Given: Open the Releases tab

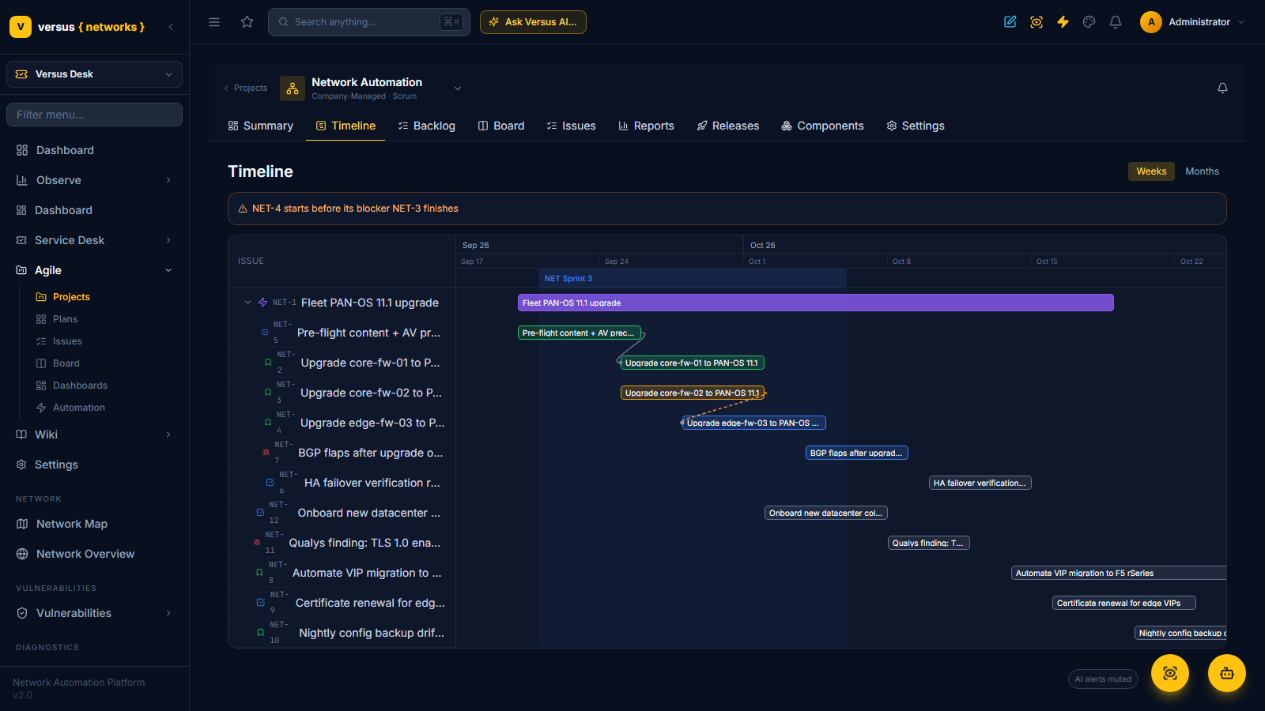Looking at the screenshot, I should click(727, 126).
